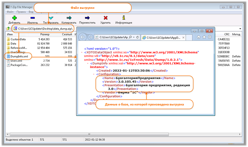
Task: Click the horizontal scrollbar thumb
Action: pyautogui.click(x=89, y=134)
